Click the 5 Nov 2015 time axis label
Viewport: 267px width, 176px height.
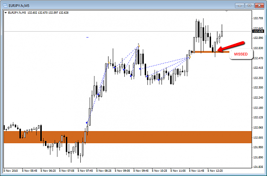coord(11,170)
